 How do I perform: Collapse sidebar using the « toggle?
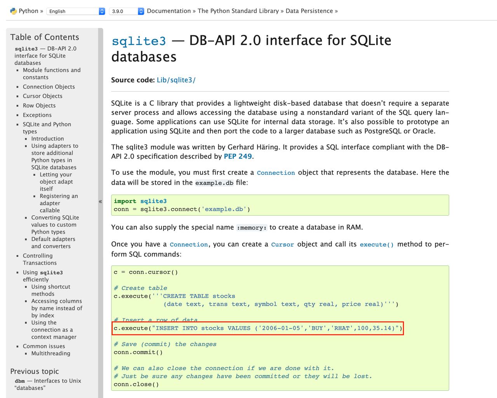point(101,201)
